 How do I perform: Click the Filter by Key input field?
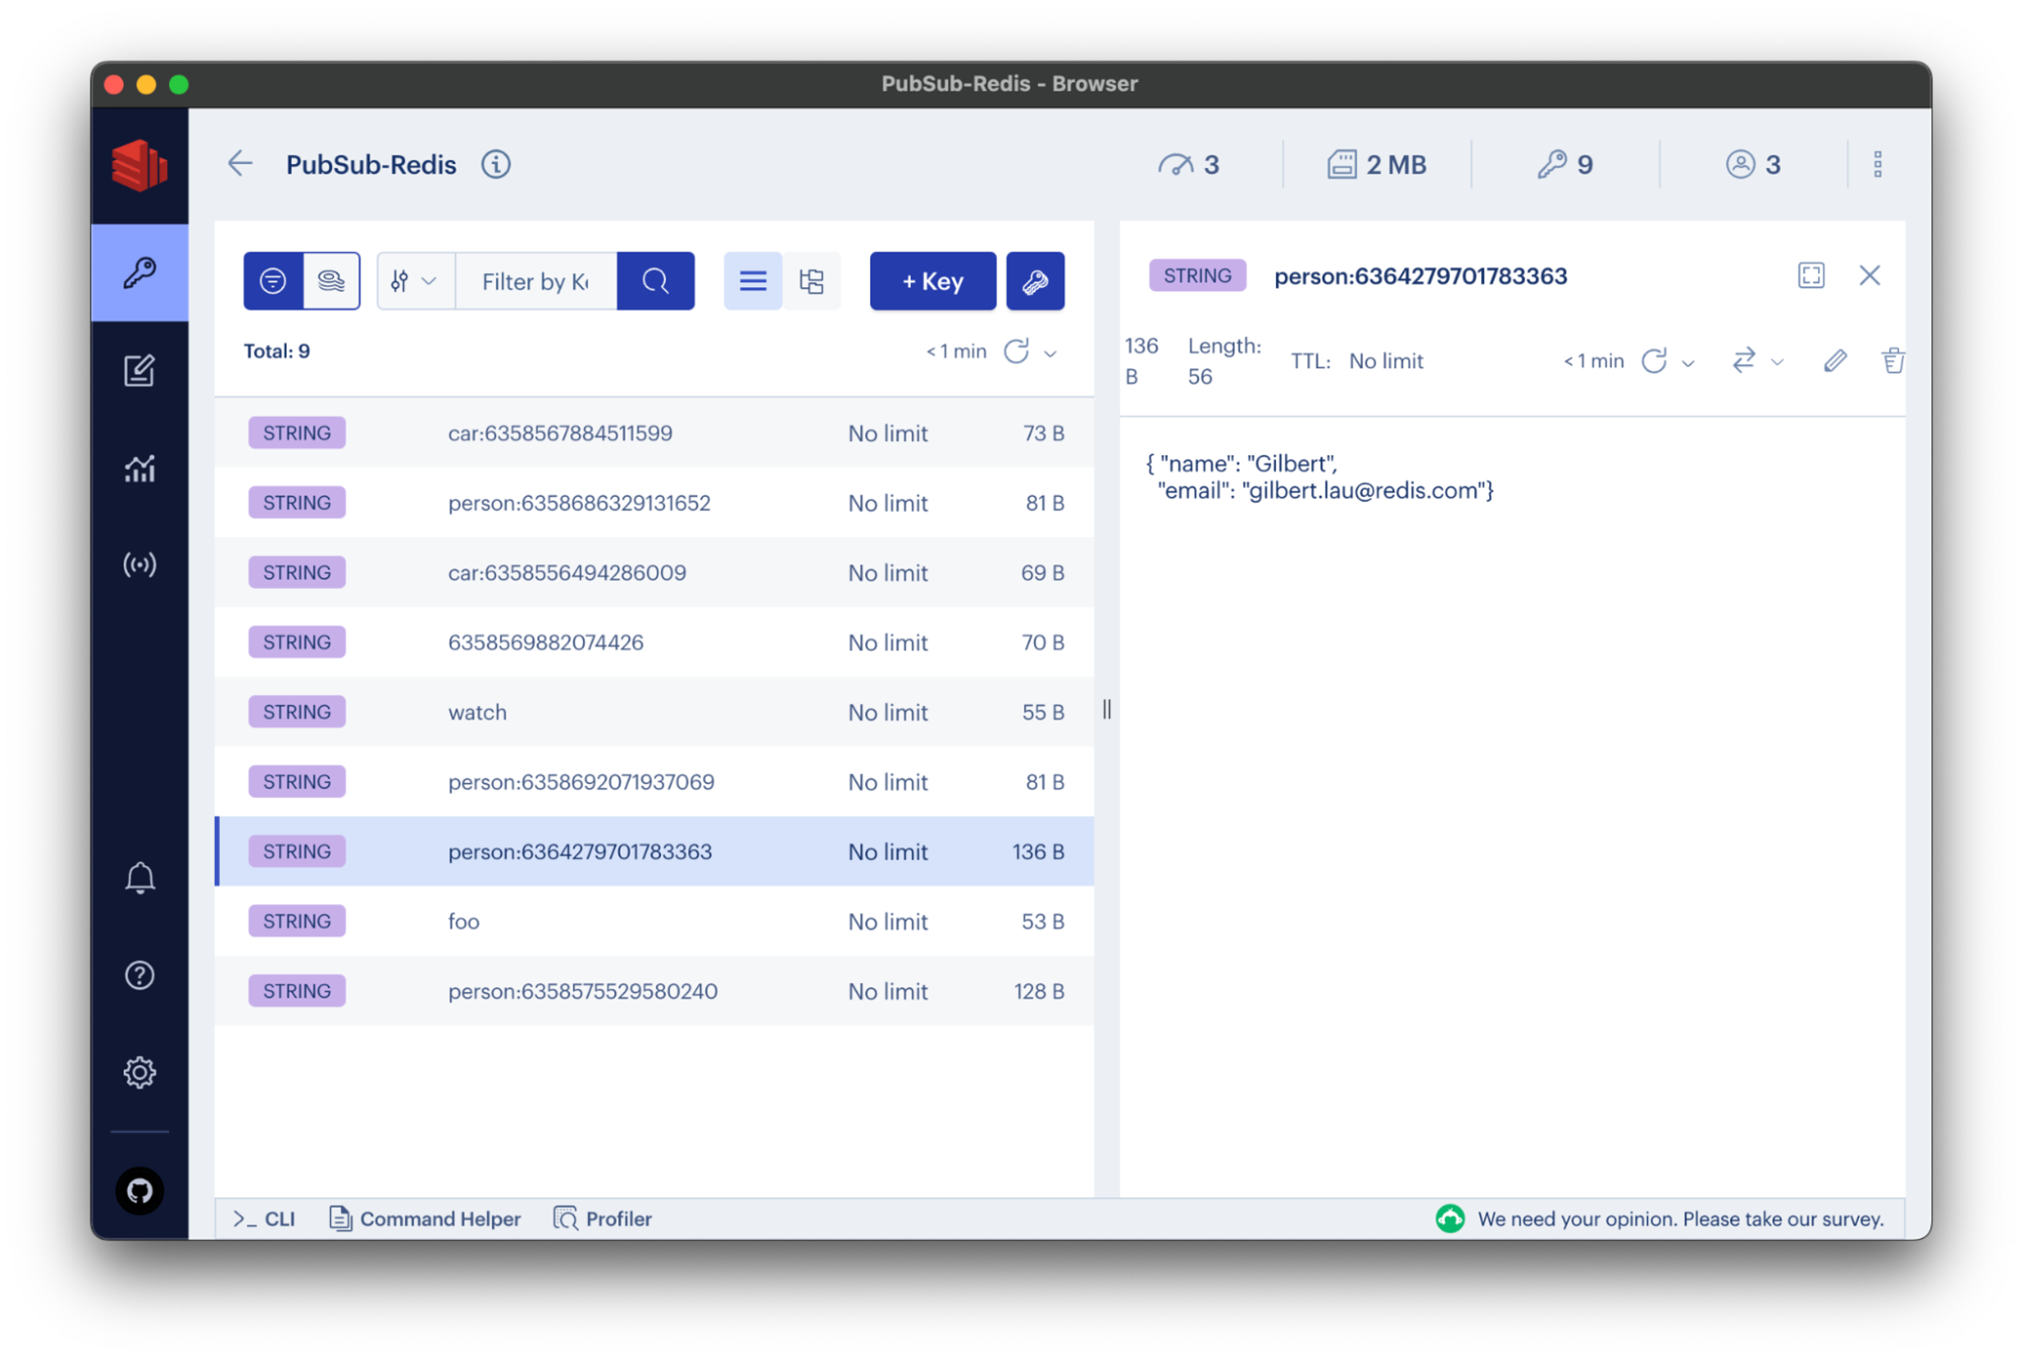click(x=534, y=281)
